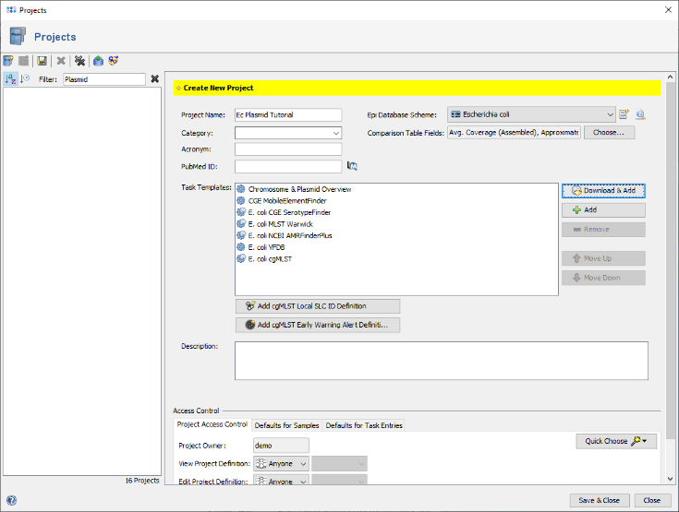
Task: Clear the Plasmid filter with X icon
Action: click(155, 79)
